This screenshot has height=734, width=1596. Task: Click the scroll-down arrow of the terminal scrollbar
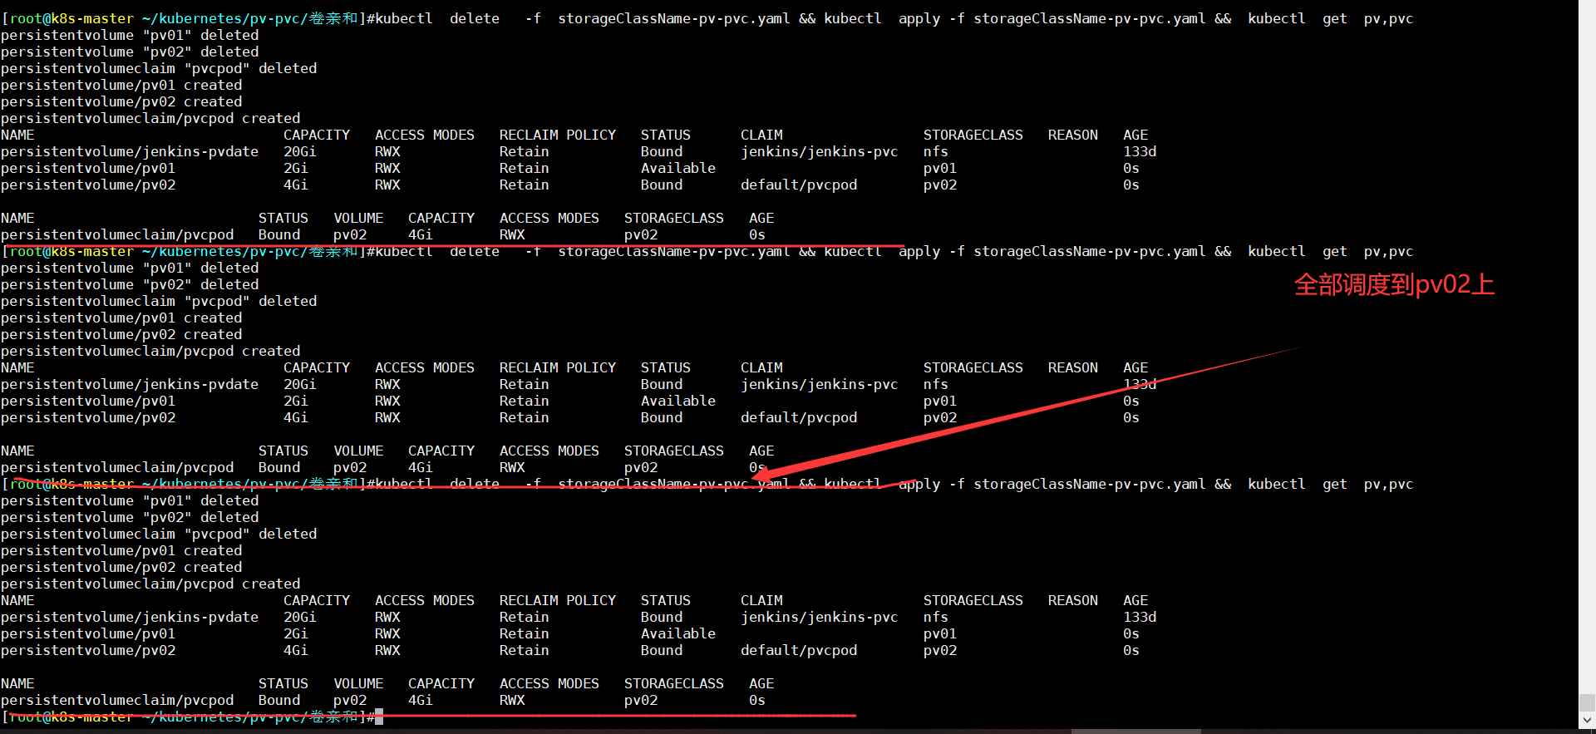1587,720
